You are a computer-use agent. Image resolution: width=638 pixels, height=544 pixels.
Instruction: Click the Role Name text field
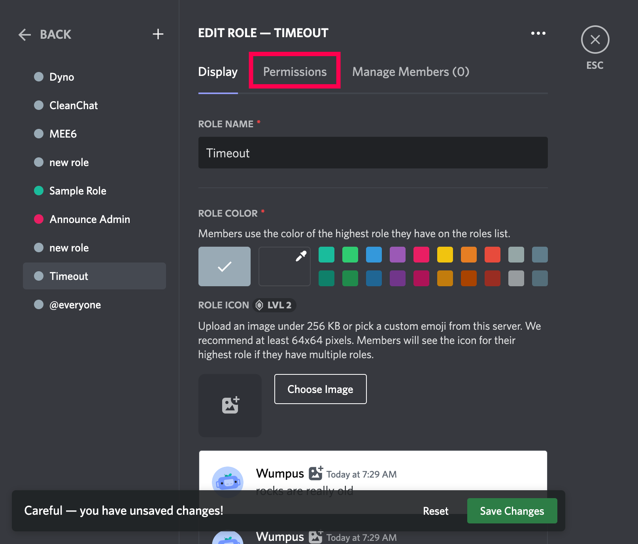(x=373, y=153)
